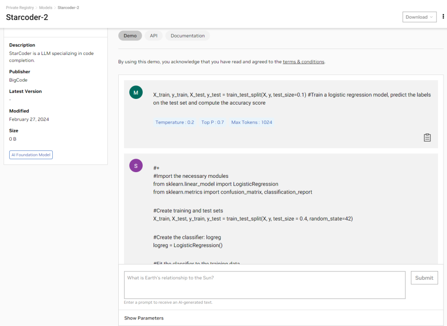
Task: Click the line importing LogisticRegression
Action: [x=216, y=184]
